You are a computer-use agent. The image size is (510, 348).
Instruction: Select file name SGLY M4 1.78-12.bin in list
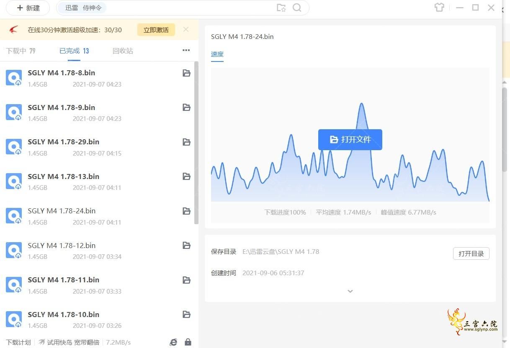[62, 246]
